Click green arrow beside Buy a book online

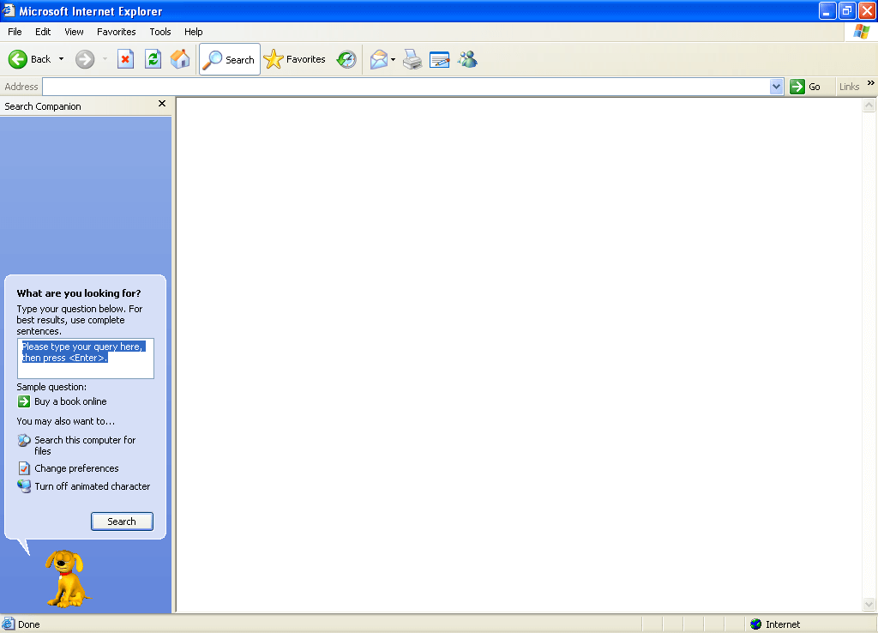pos(24,401)
